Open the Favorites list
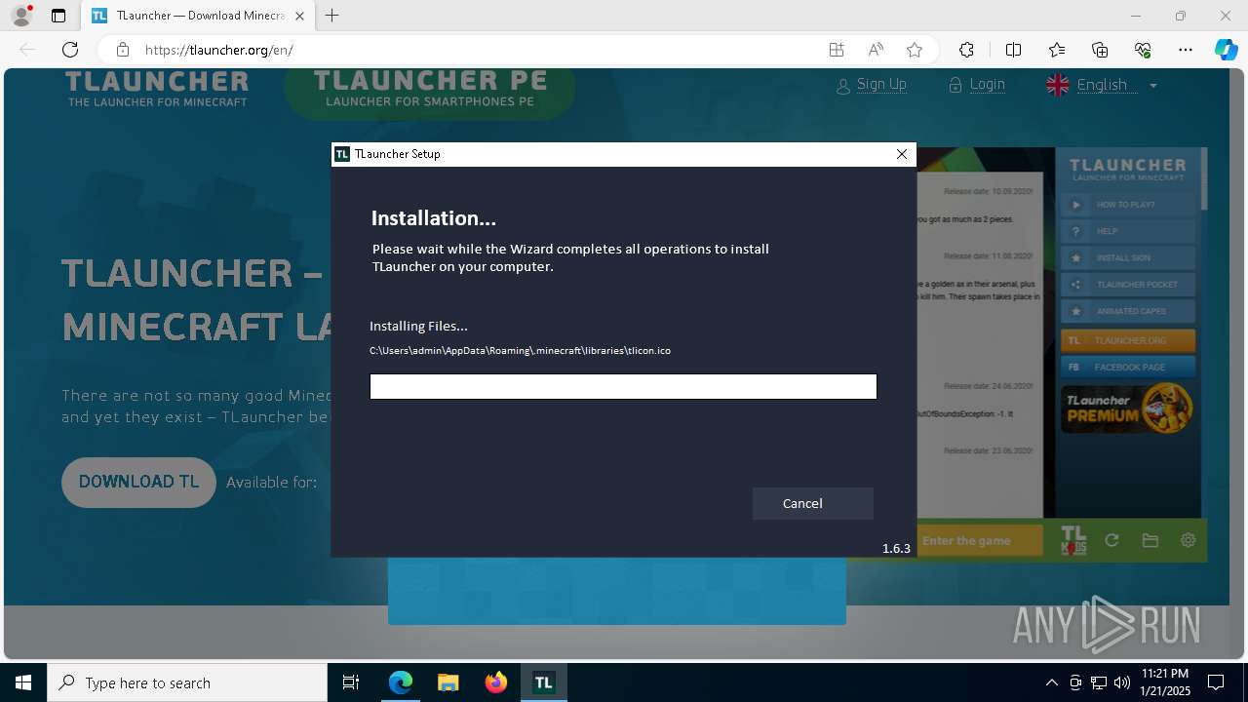The width and height of the screenshot is (1248, 702). (1057, 50)
